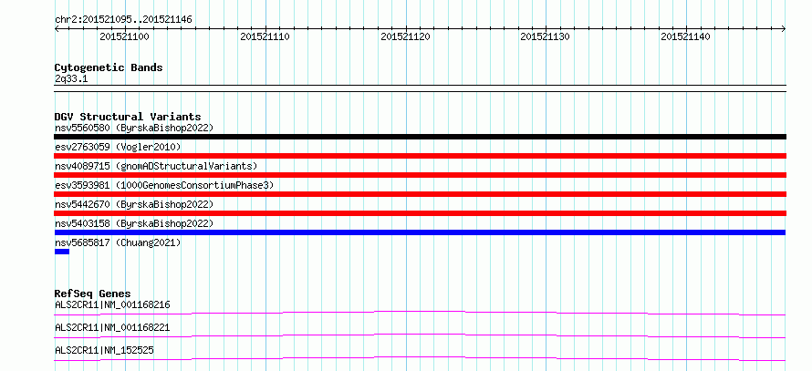This screenshot has width=812, height=371.
Task: Open variant esv3593981 (1000GenomesConsortiumPhase3) label
Action: pos(164,185)
